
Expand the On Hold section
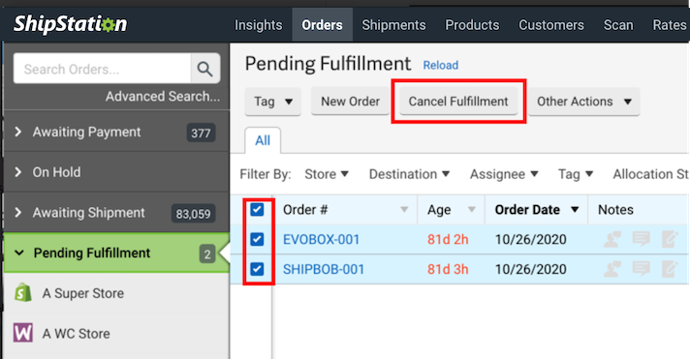coord(18,172)
